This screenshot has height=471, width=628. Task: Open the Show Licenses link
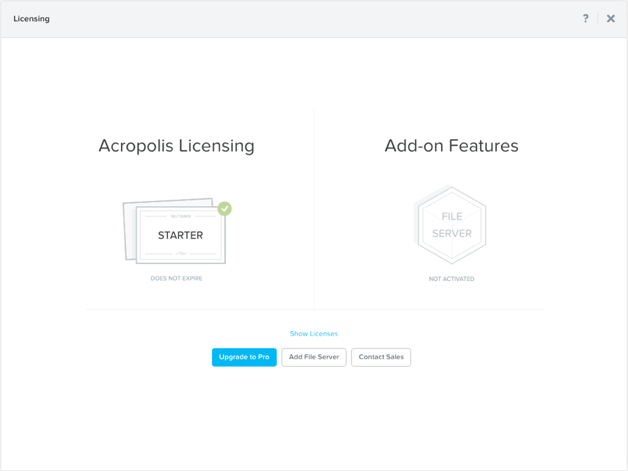pos(314,334)
